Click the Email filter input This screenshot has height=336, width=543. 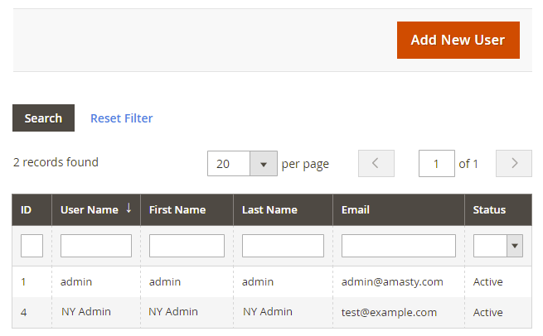coord(398,246)
